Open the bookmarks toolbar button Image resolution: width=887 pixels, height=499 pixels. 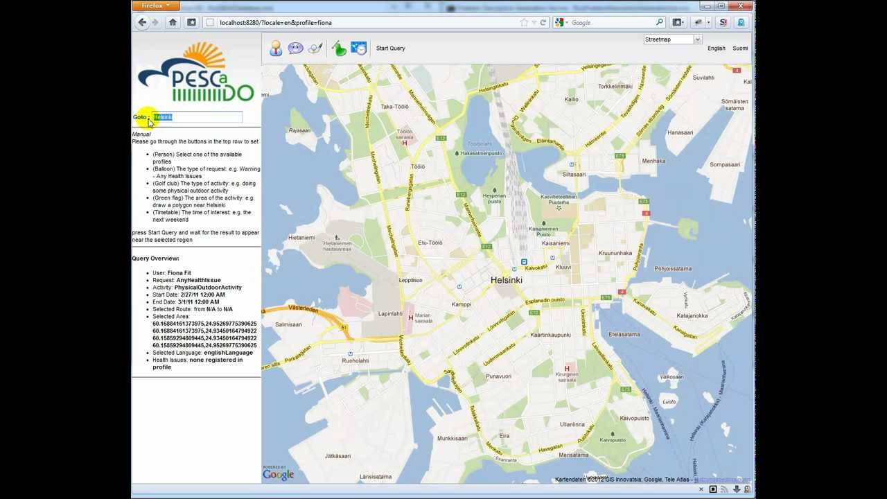pos(678,22)
